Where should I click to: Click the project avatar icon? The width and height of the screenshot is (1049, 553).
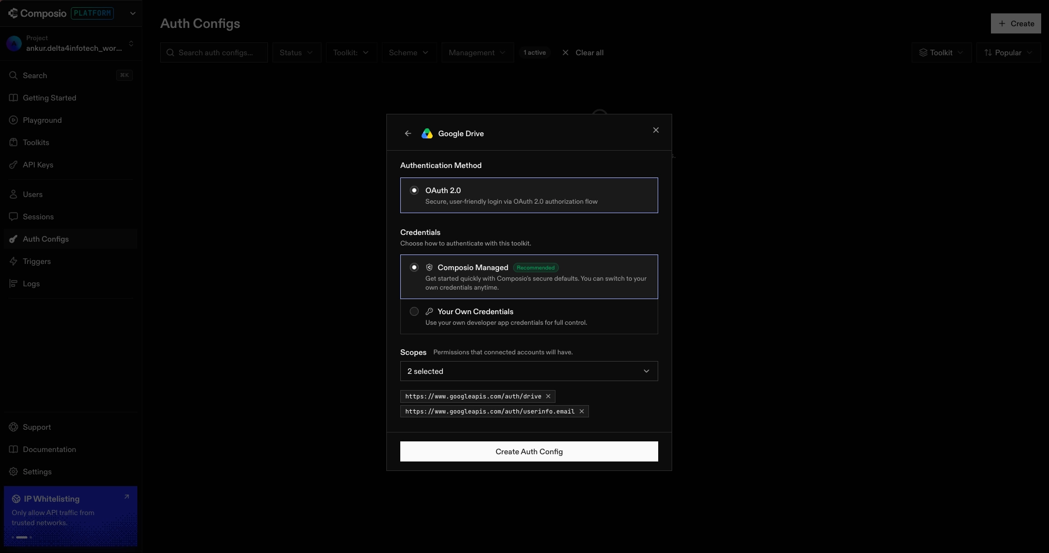pos(14,44)
